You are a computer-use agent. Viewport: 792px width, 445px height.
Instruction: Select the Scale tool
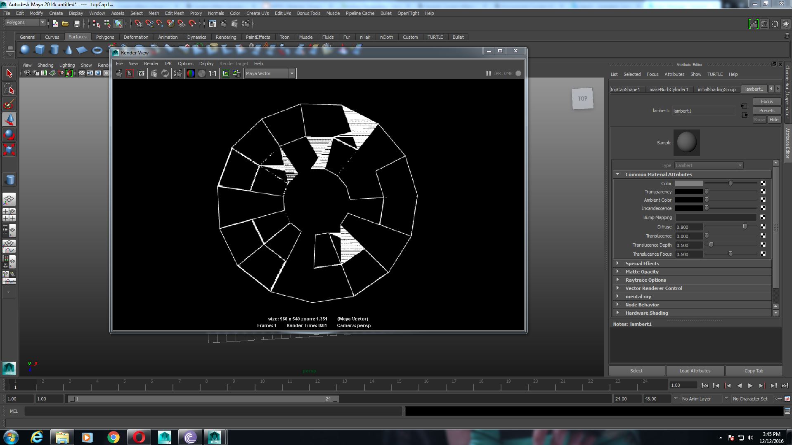pos(9,150)
